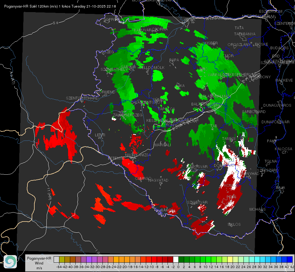Click the dark blue 40–42 legend swatch
Viewport: 295px width, 272px height.
(290, 259)
